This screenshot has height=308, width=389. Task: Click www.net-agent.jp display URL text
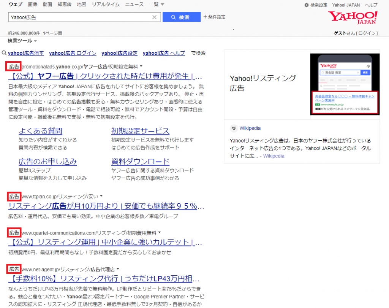tap(68, 269)
